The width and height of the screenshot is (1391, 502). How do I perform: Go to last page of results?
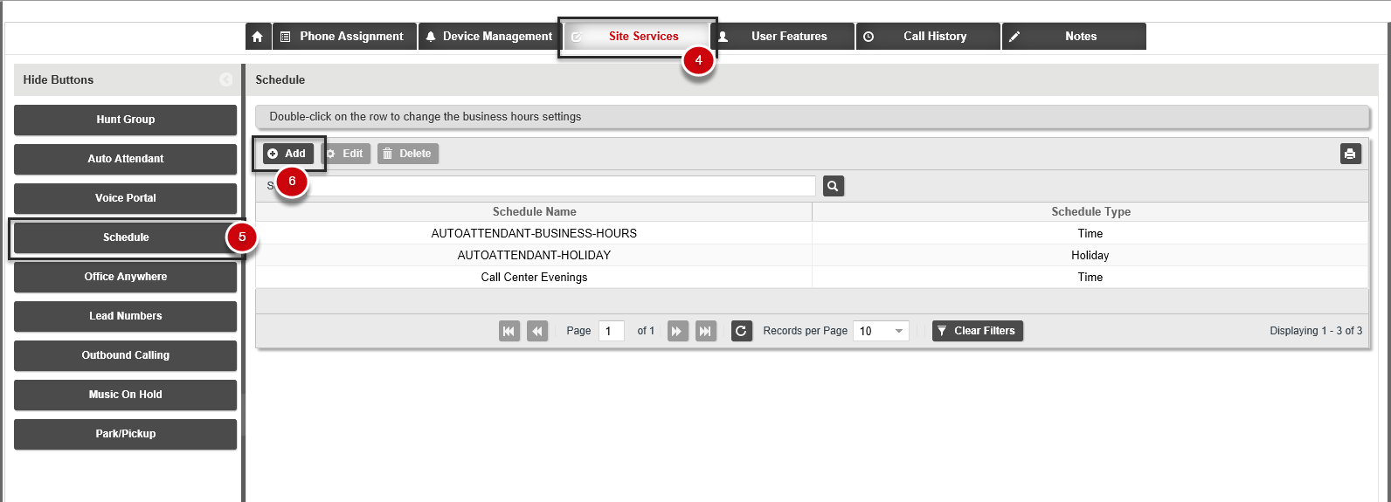pos(706,331)
